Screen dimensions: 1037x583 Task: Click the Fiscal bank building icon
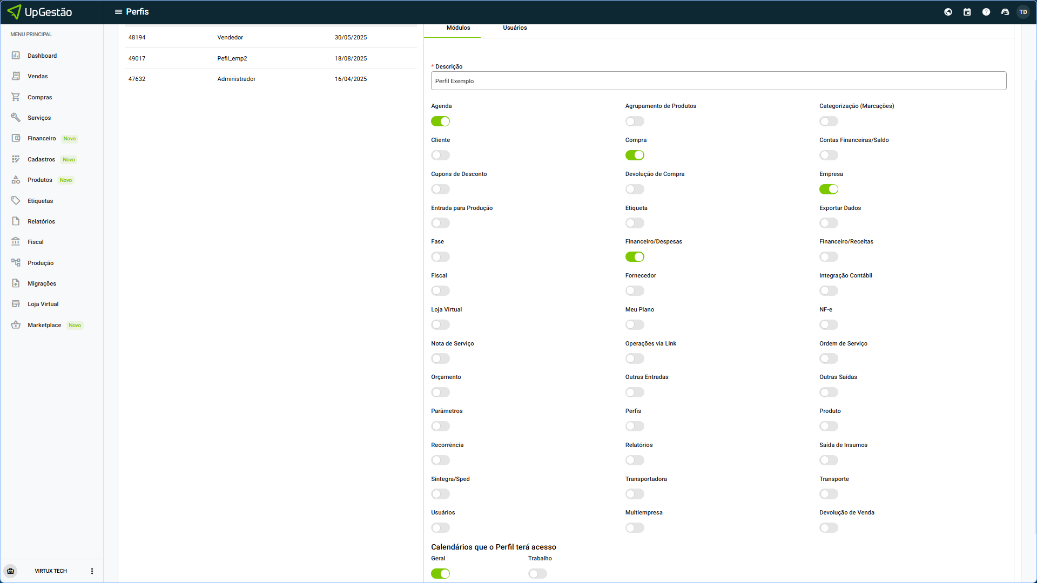coord(16,242)
